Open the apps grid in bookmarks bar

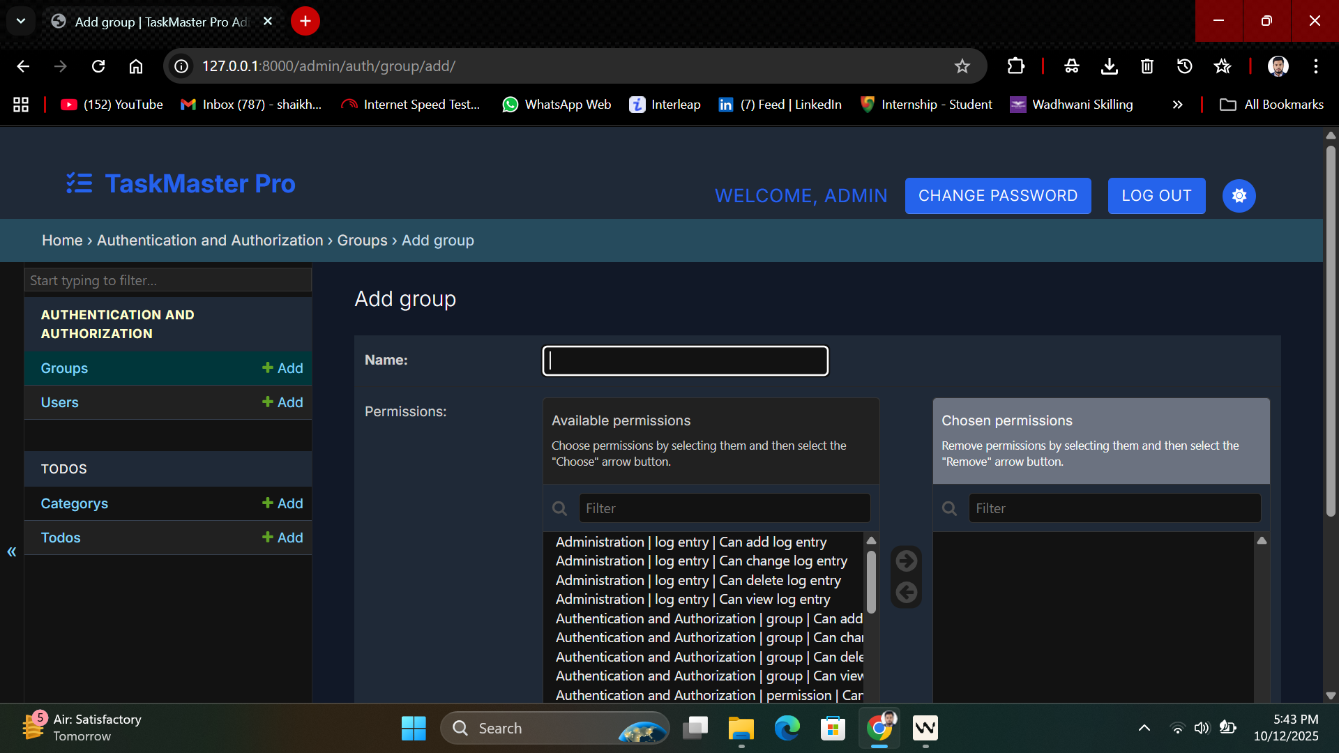21,105
